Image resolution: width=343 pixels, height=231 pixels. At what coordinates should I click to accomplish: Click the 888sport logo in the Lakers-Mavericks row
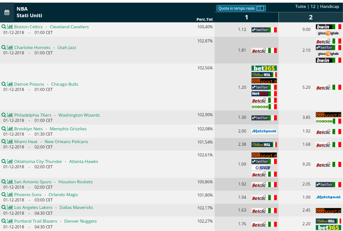pyautogui.click(x=328, y=211)
